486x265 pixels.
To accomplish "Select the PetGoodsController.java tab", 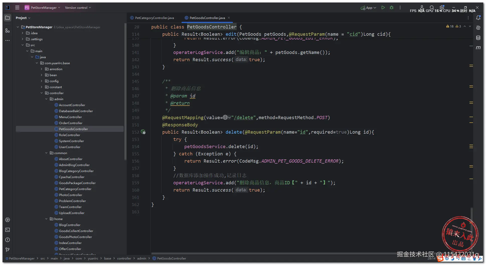I will 207,18.
